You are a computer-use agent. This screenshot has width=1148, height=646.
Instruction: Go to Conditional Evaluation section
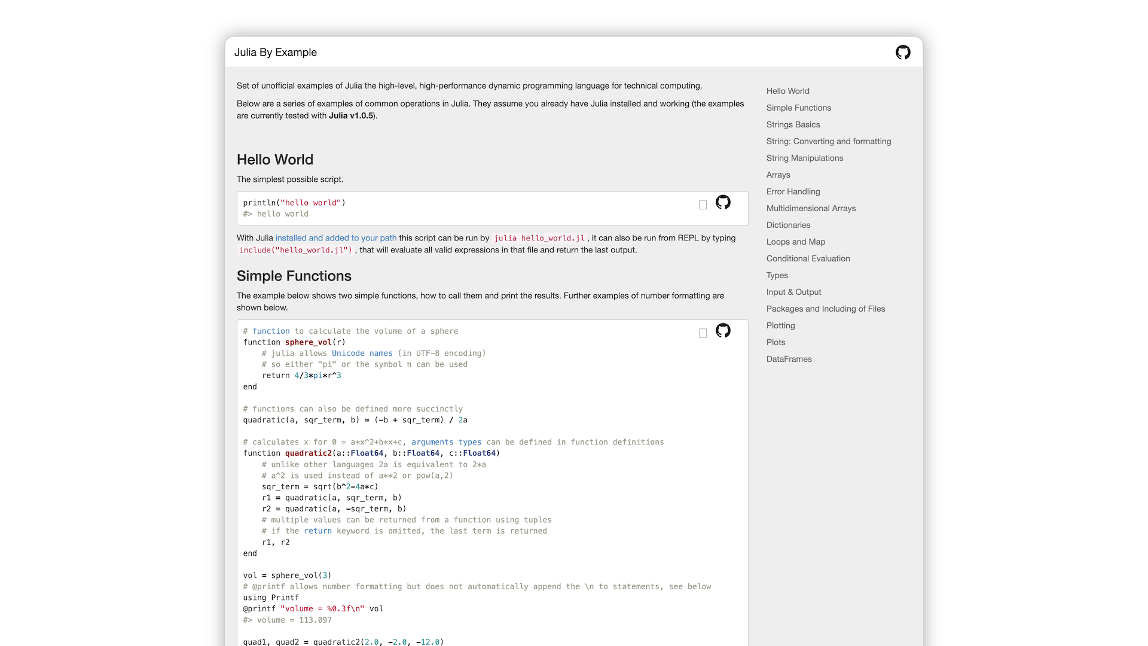pos(808,258)
